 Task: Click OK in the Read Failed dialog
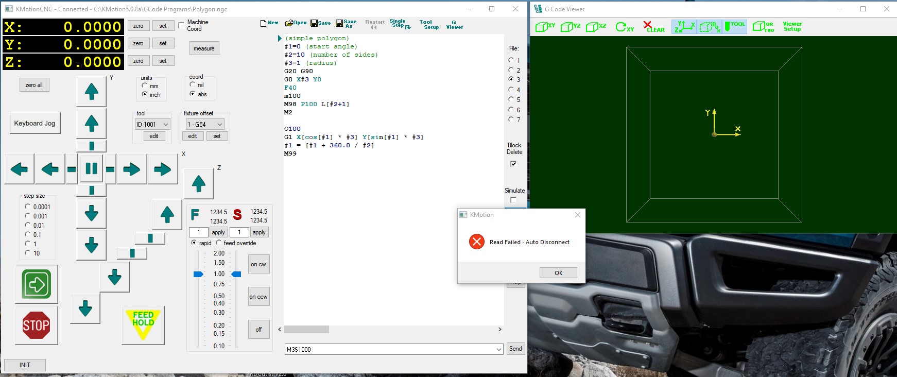[558, 273]
